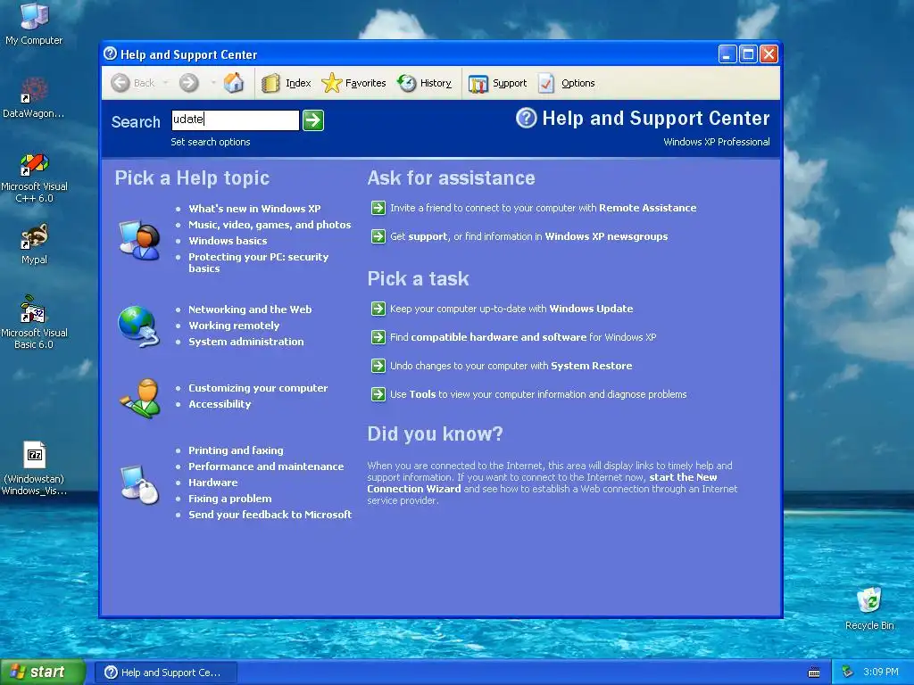The image size is (914, 685).
Task: Open the Windows start button
Action: [43, 673]
